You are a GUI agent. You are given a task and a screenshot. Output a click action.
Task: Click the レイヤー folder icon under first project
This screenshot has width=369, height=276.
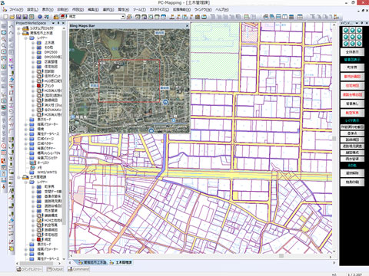[32, 38]
